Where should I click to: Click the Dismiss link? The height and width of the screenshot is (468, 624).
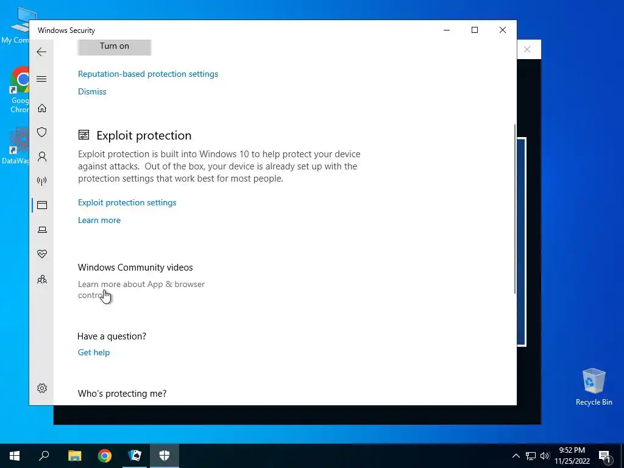(x=92, y=91)
